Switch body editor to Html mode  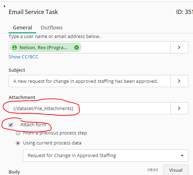click(x=153, y=170)
